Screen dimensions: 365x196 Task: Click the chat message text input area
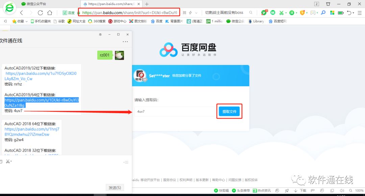[x=66, y=174]
